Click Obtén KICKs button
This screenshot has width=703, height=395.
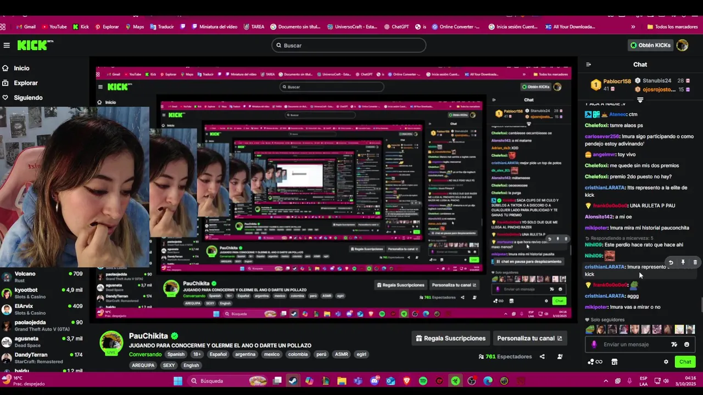(x=650, y=46)
